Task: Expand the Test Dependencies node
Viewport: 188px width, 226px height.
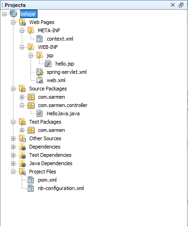Action: [13, 155]
